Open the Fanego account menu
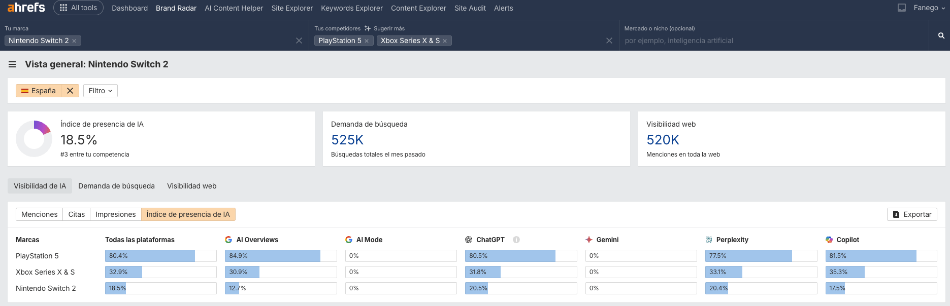The width and height of the screenshot is (950, 306). pos(929,8)
